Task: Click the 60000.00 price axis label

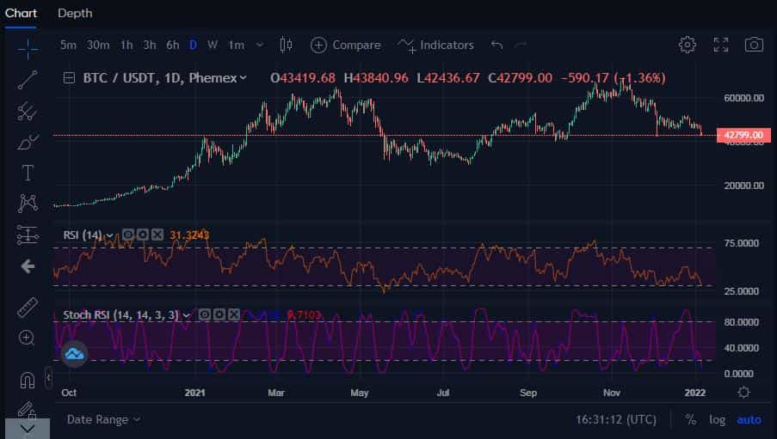Action: [743, 97]
